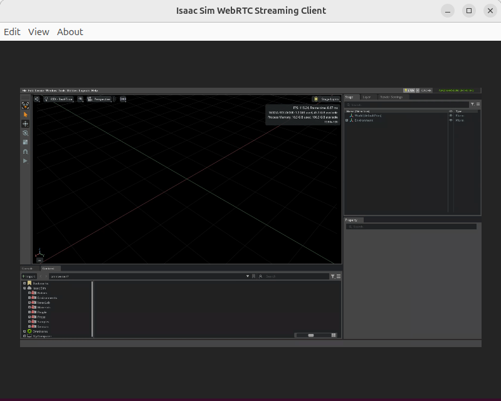Select the arrow selection tool
501x401 pixels.
(x=26, y=115)
